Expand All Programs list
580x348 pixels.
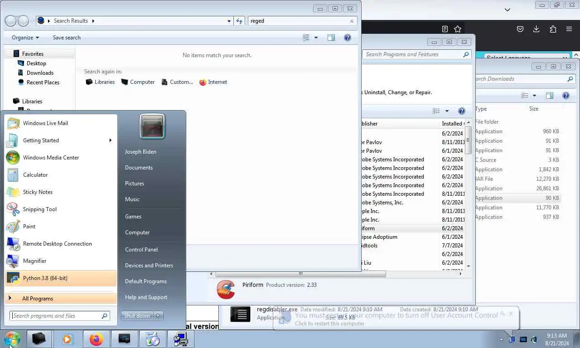(x=61, y=298)
